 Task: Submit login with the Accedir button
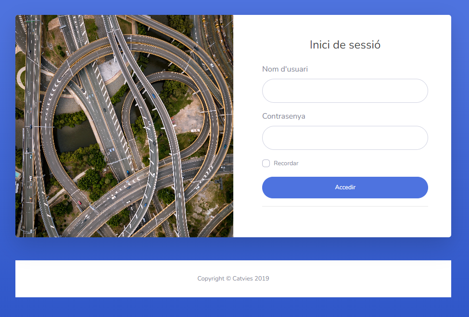345,187
